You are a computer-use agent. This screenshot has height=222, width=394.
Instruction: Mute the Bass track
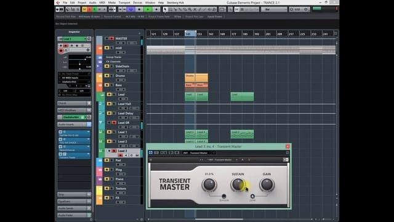point(107,85)
